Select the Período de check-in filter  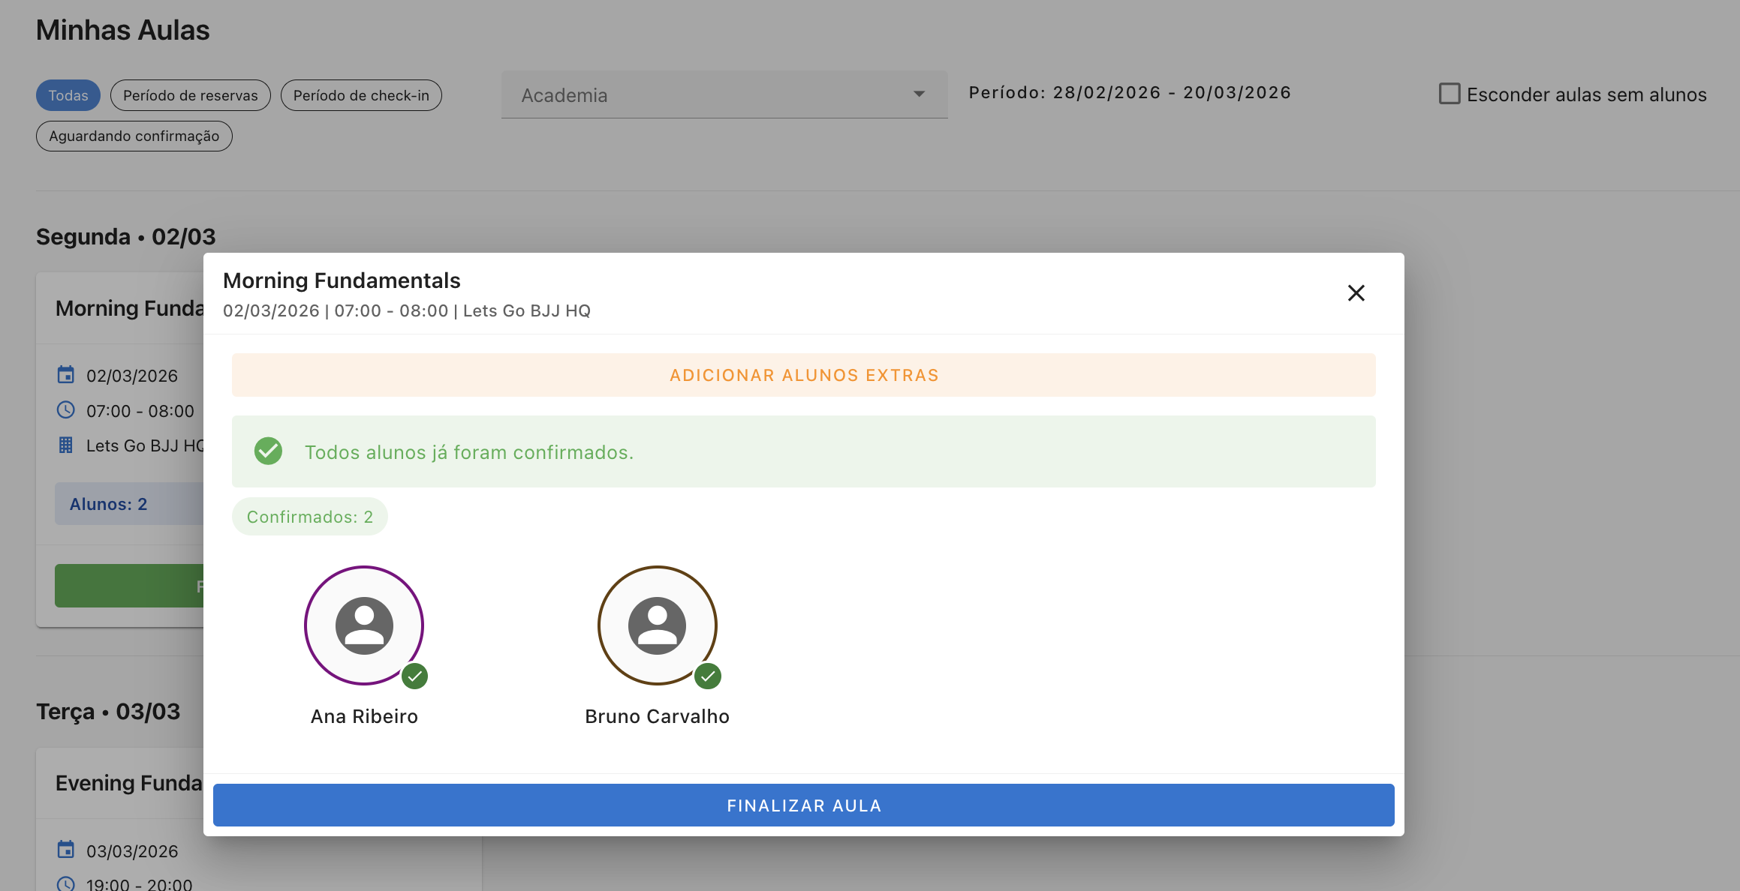tap(361, 95)
